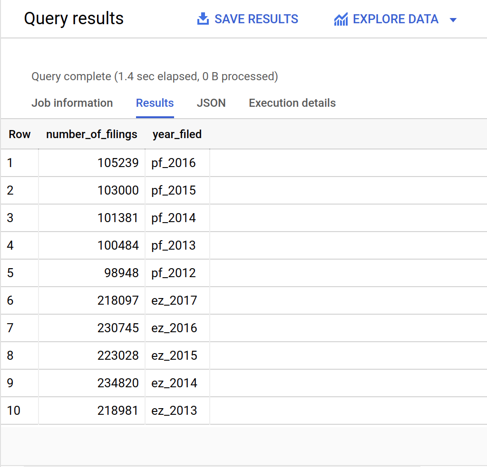Select the ez_2015 cell
This screenshot has width=487, height=467.
pyautogui.click(x=177, y=355)
